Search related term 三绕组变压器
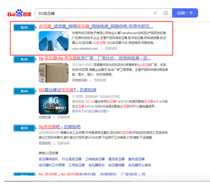The width and height of the screenshot is (210, 195). (95, 159)
